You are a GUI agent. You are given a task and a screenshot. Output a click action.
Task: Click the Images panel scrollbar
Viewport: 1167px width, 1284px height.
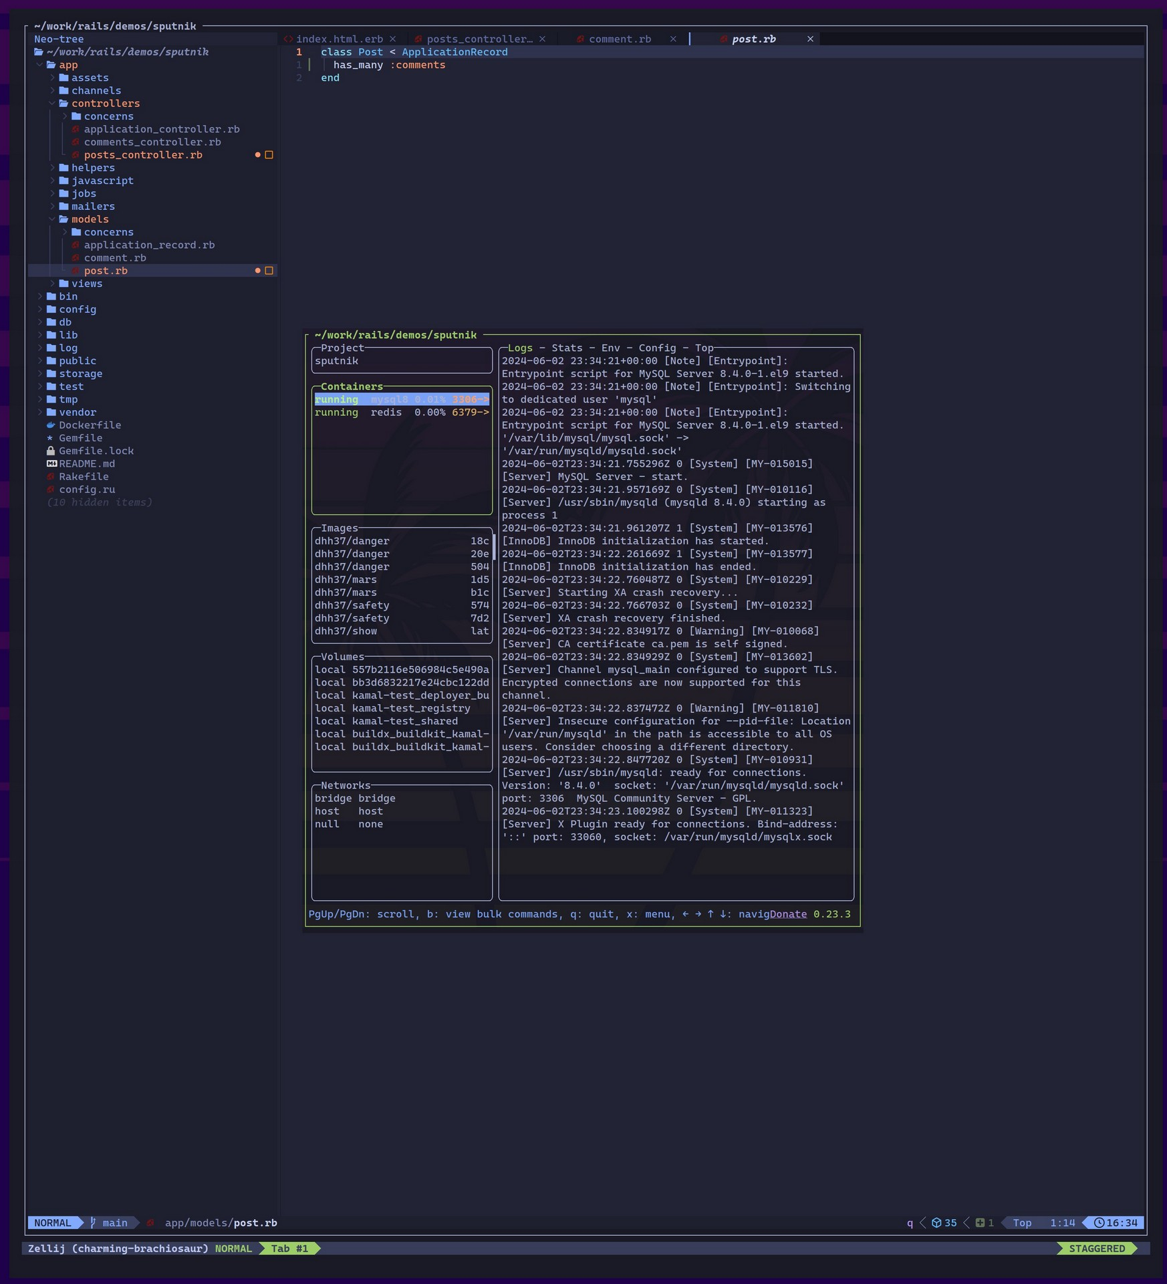click(x=493, y=547)
